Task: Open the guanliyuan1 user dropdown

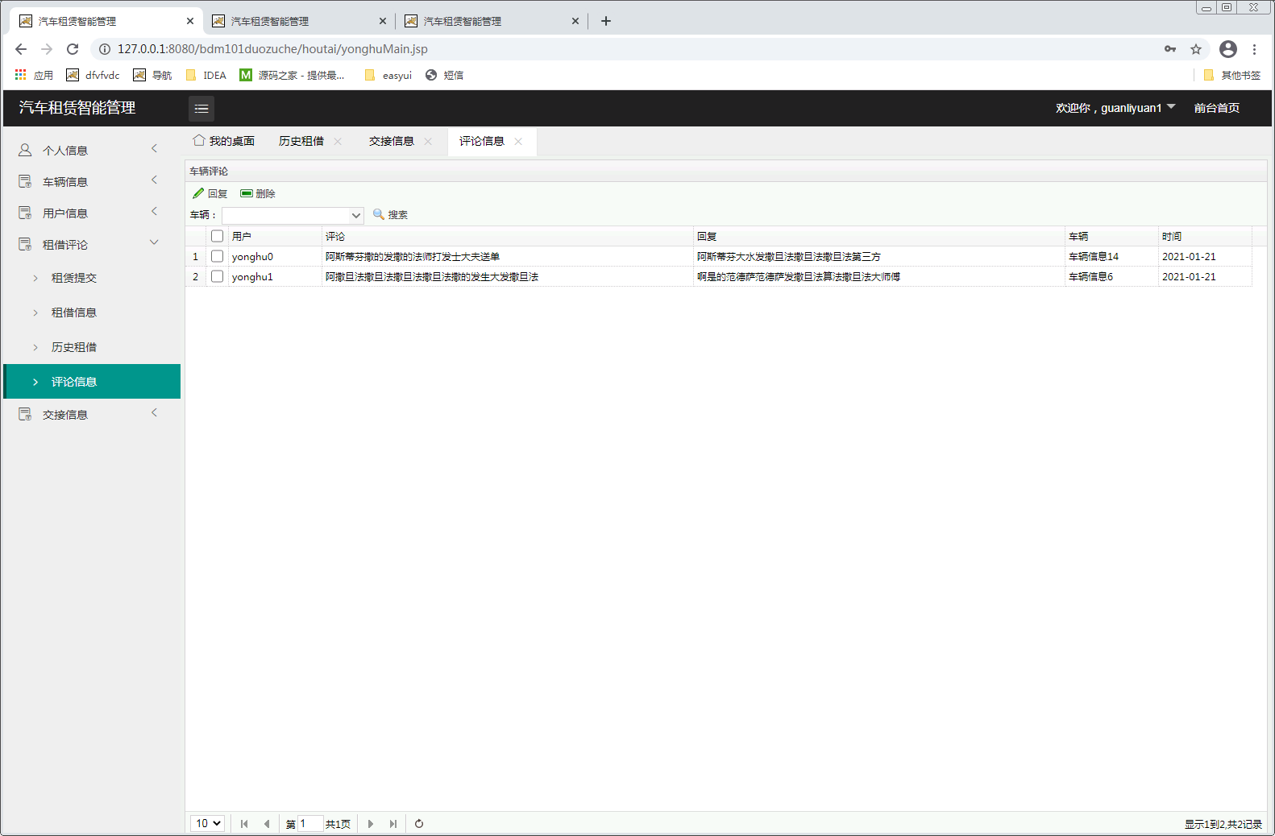Action: (1115, 108)
